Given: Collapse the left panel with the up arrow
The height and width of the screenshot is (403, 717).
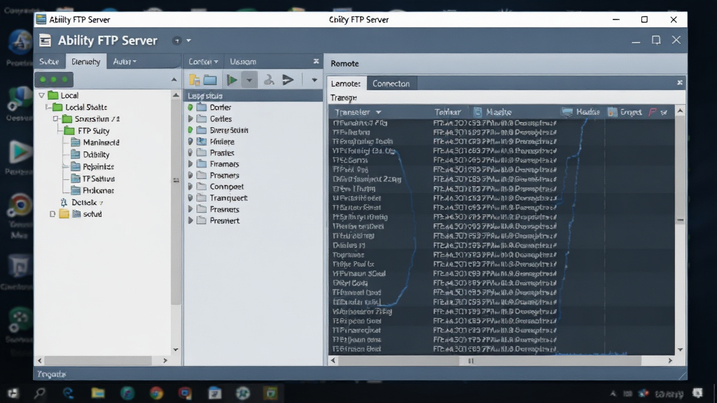Looking at the screenshot, I should 174,80.
